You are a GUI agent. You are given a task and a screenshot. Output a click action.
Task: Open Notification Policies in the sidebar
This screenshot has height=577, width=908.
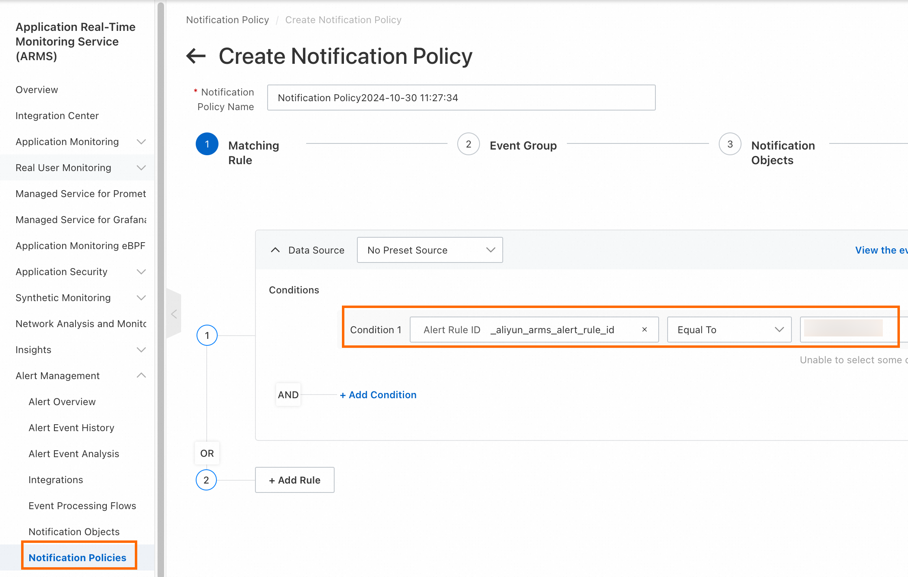coord(78,557)
